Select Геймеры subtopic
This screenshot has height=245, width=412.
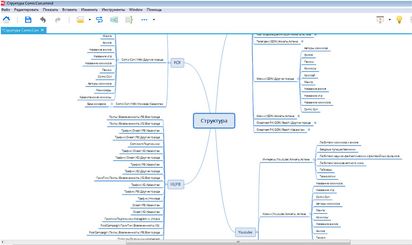(325, 170)
